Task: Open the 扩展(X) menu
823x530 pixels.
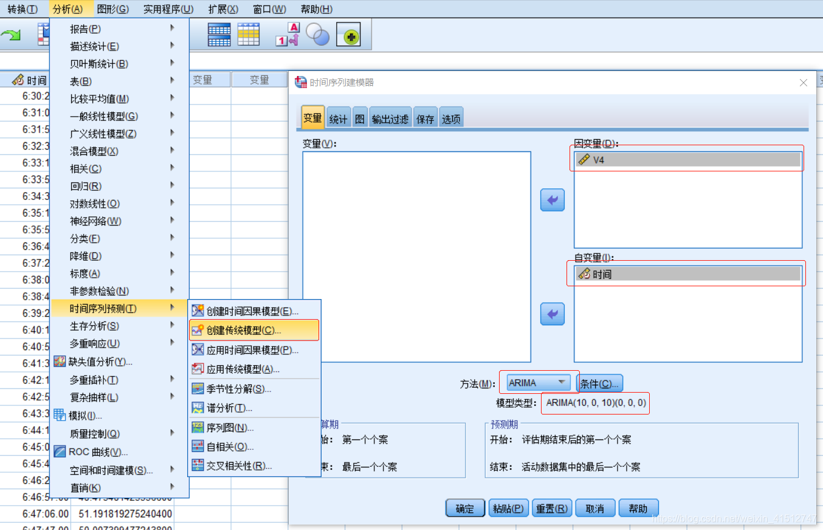Action: (223, 9)
